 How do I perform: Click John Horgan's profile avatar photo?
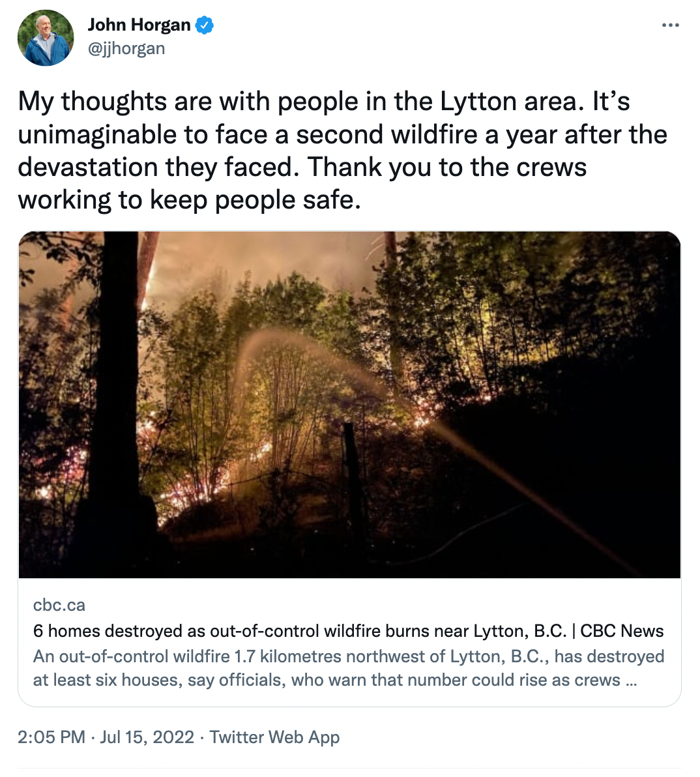[x=46, y=38]
